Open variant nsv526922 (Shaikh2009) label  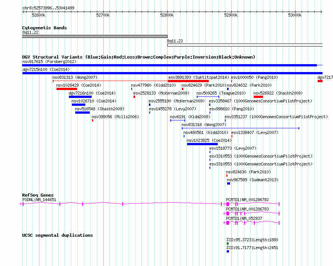click(278, 93)
